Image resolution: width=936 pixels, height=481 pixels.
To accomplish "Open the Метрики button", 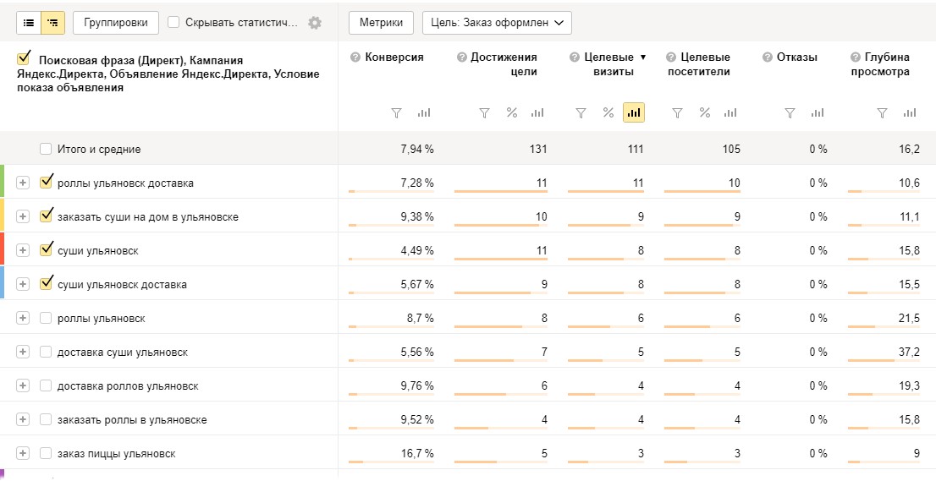I will click(x=381, y=23).
